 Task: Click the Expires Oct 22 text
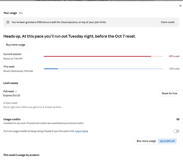click(x=12, y=95)
